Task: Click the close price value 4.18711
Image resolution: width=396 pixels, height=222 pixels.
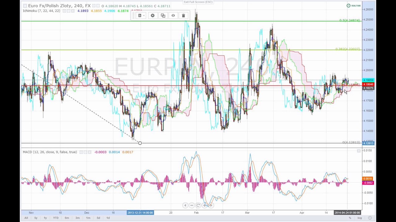Action: pos(164,6)
